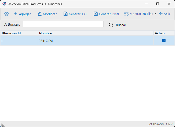Sort by the Nombre column header
This screenshot has height=127, width=175.
[x=96, y=33]
